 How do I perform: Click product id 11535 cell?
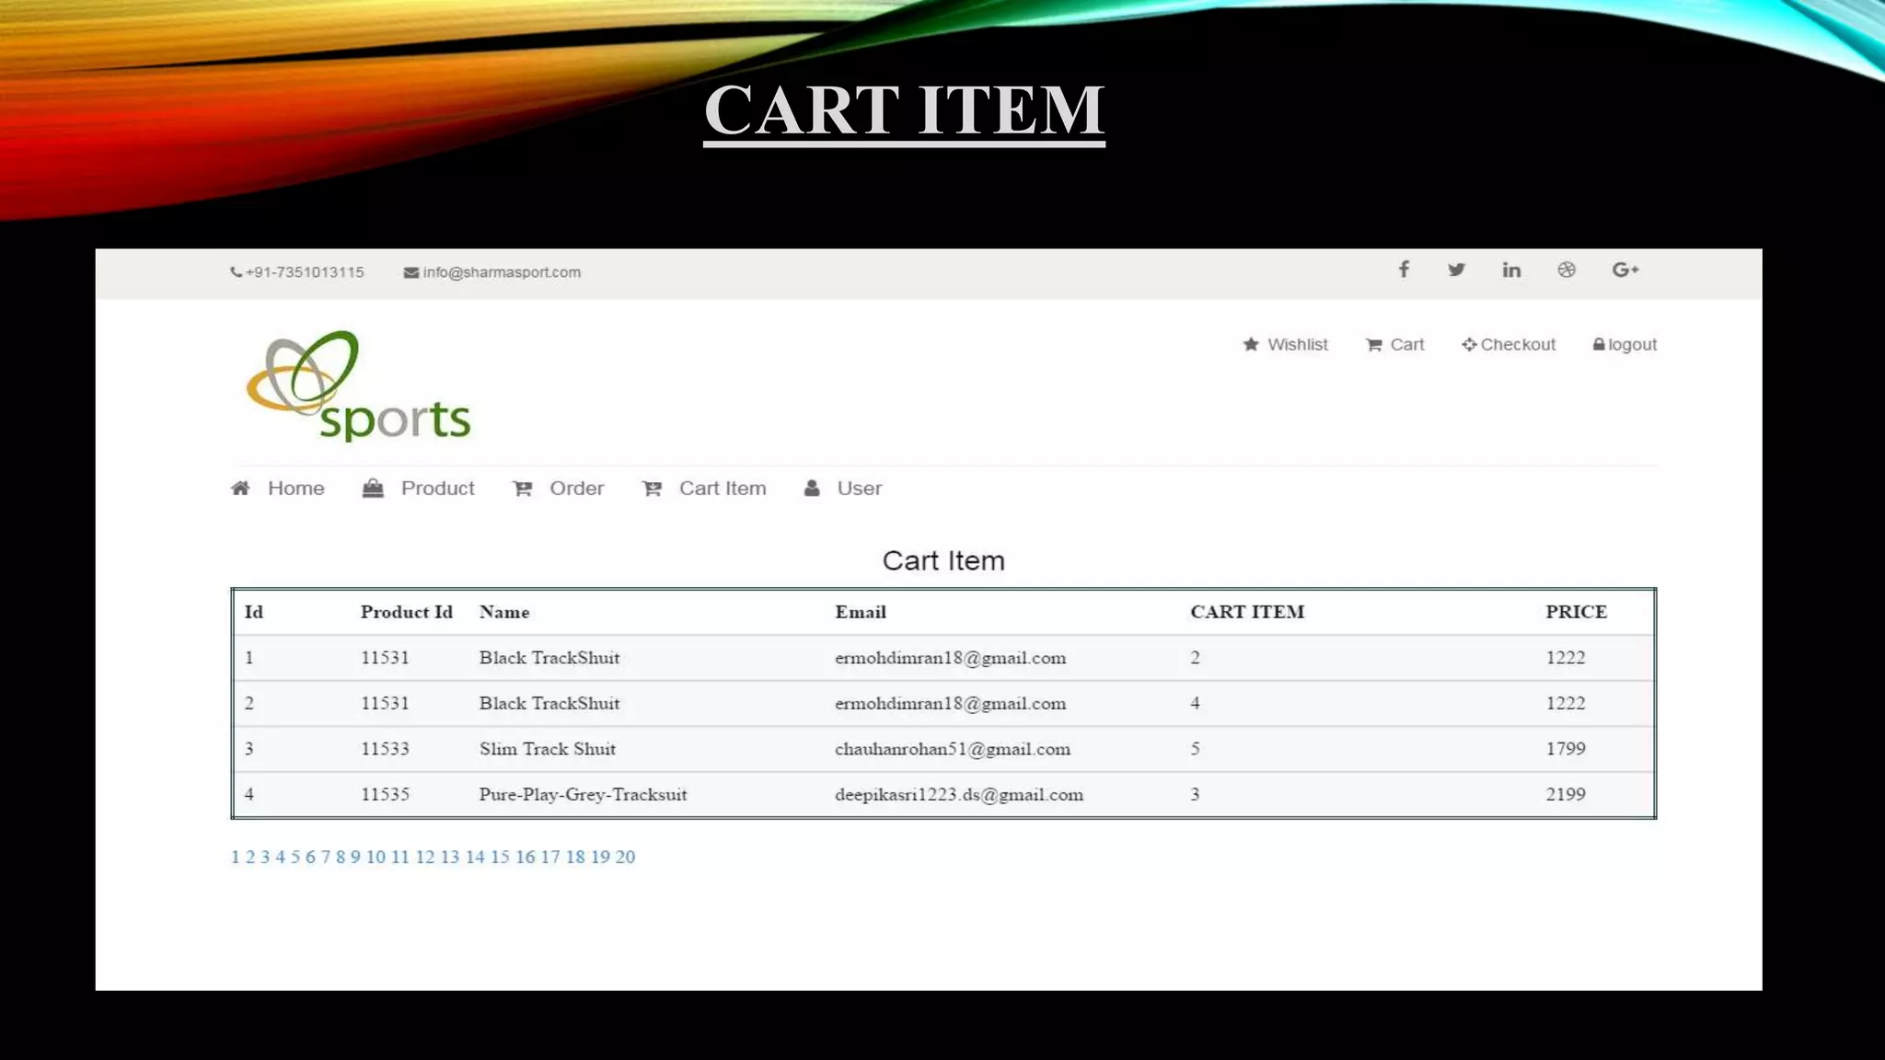(385, 794)
